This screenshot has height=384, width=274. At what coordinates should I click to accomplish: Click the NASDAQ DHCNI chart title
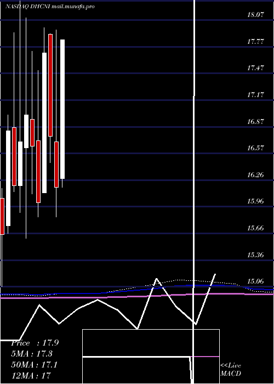pyautogui.click(x=50, y=7)
